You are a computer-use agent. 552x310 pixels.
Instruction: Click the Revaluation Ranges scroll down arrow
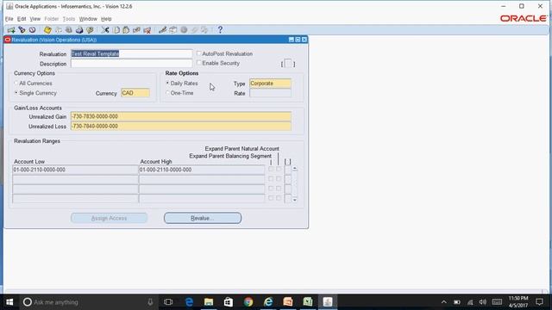pos(295,200)
